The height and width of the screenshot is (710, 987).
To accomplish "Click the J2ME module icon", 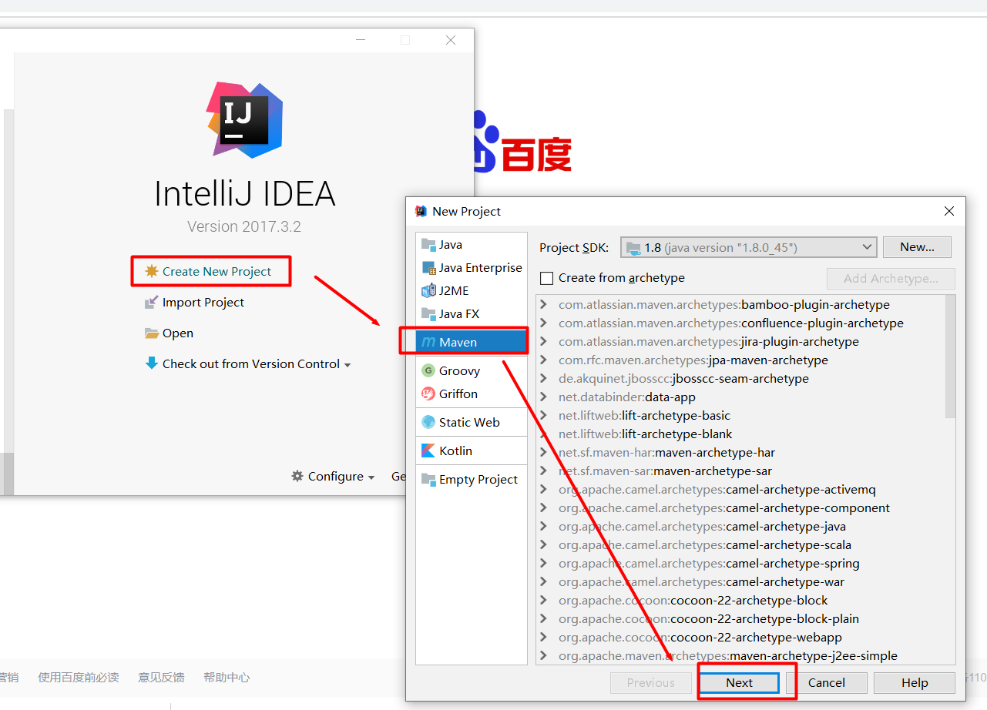I will pos(428,291).
